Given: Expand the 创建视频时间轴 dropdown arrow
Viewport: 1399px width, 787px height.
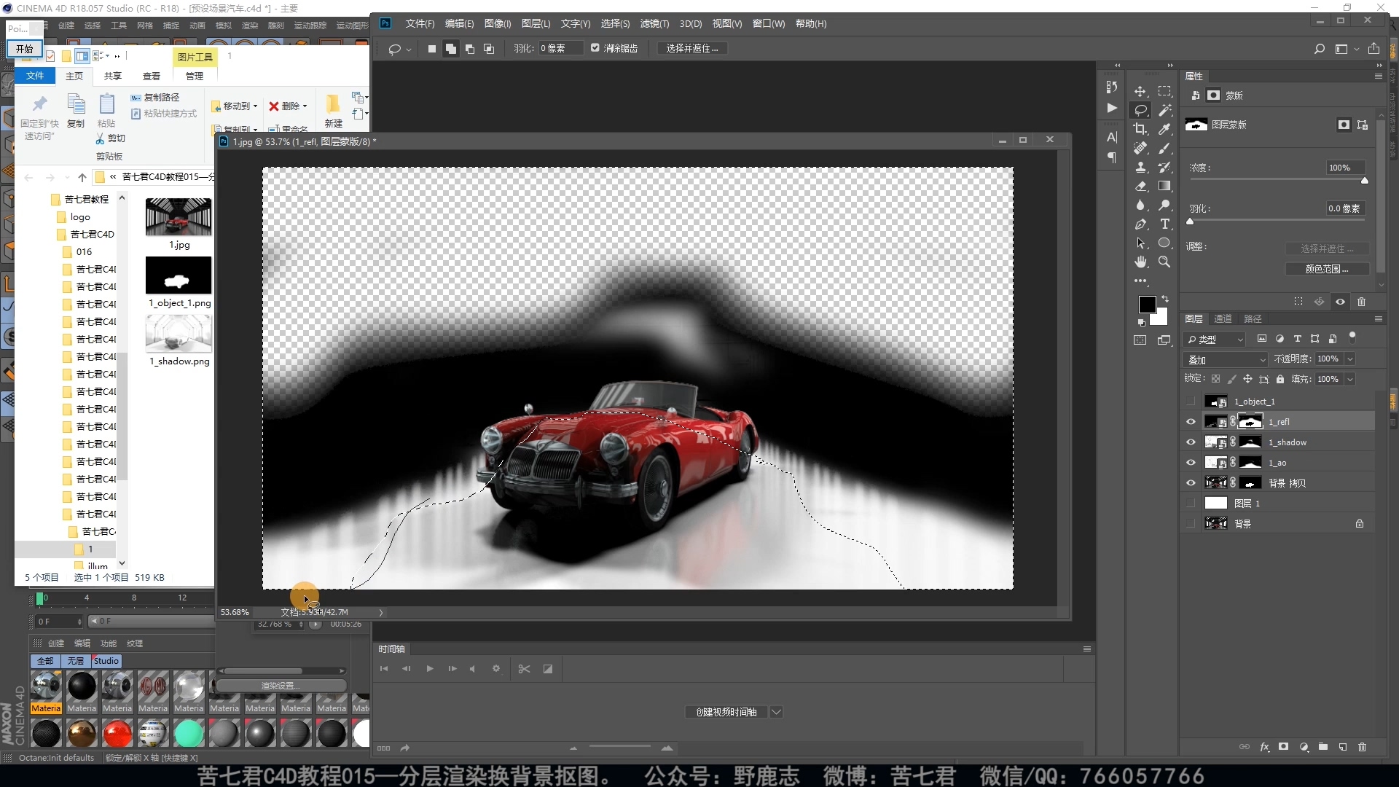Looking at the screenshot, I should (777, 712).
